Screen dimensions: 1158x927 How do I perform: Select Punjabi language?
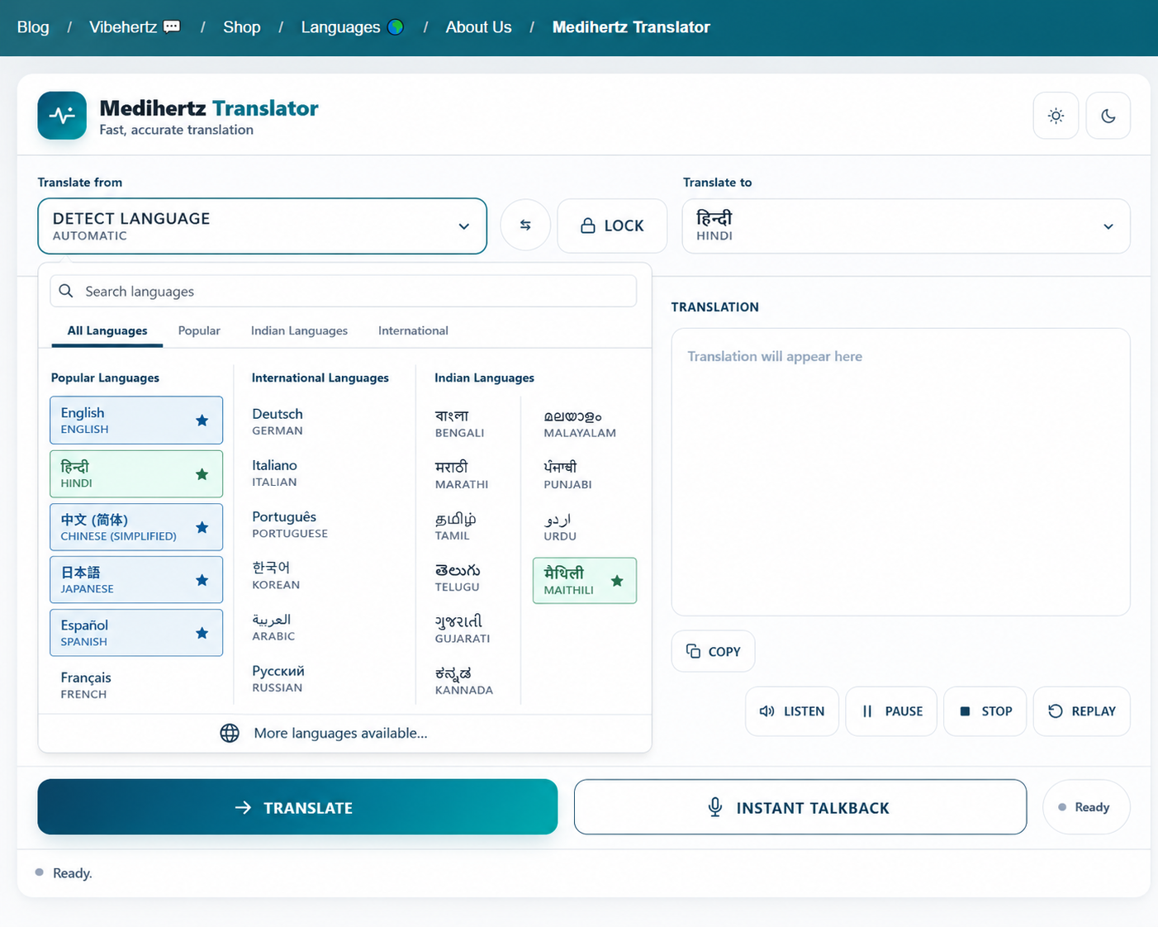[567, 474]
